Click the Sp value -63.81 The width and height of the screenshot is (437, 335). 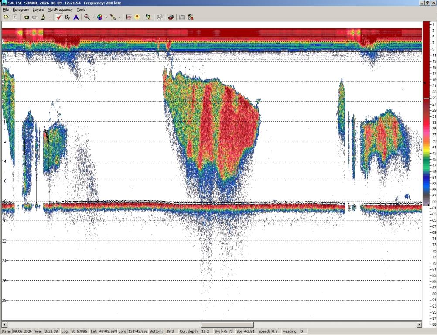[x=249, y=332]
